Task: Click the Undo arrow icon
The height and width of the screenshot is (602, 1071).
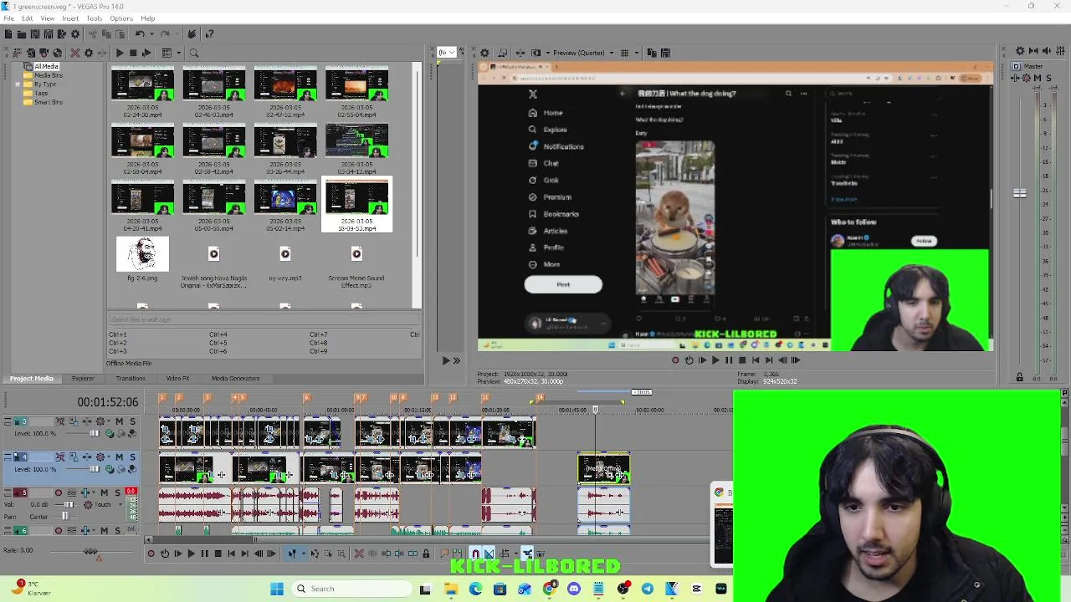Action: pyautogui.click(x=140, y=34)
